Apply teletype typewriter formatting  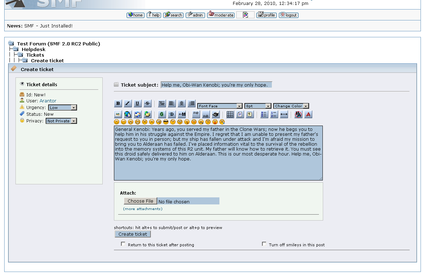(216, 114)
